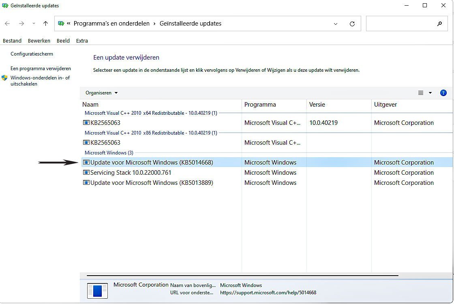
Task: Open recent locations dropdown chevron
Action: pyautogui.click(x=34, y=24)
